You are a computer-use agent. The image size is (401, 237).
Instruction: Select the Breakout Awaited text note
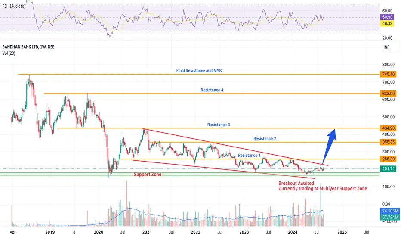[296, 183]
